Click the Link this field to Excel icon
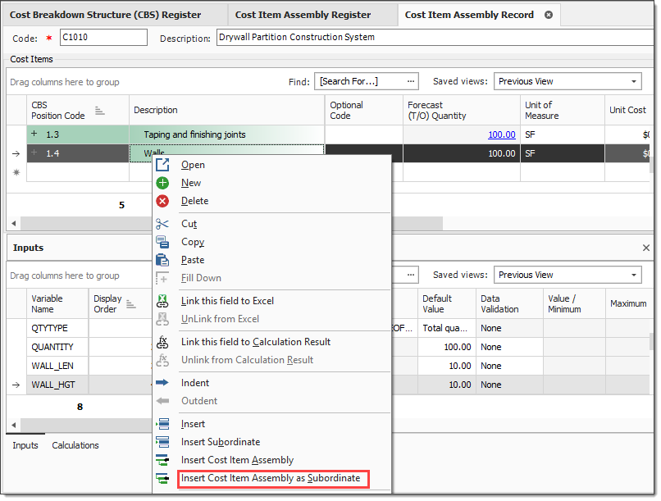This screenshot has height=501, width=661. (162, 301)
